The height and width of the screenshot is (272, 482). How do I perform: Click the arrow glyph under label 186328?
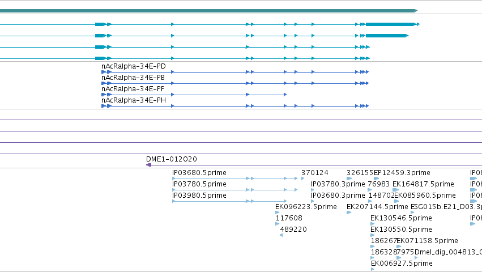[373, 258]
